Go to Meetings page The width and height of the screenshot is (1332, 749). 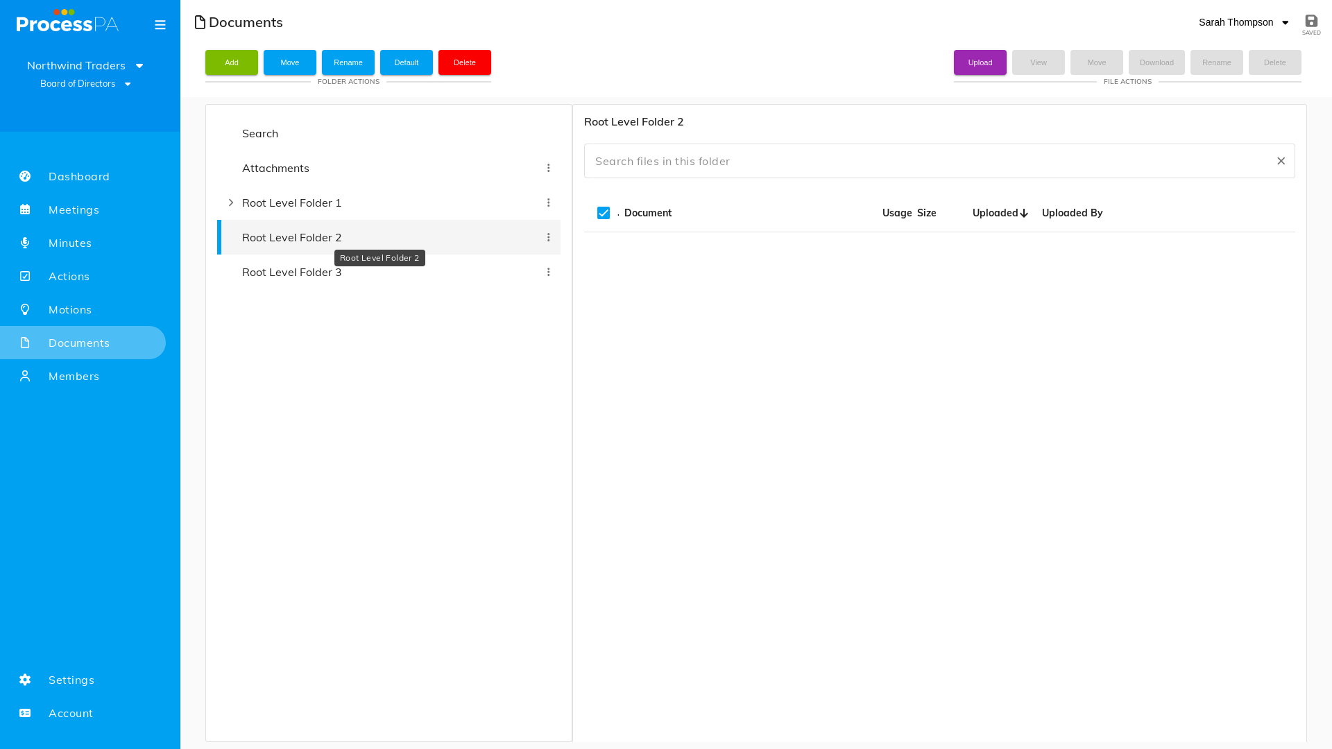pos(74,209)
